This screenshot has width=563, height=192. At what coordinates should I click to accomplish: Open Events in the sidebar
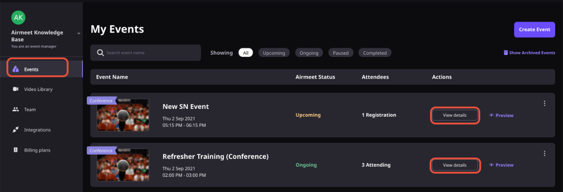pyautogui.click(x=37, y=69)
